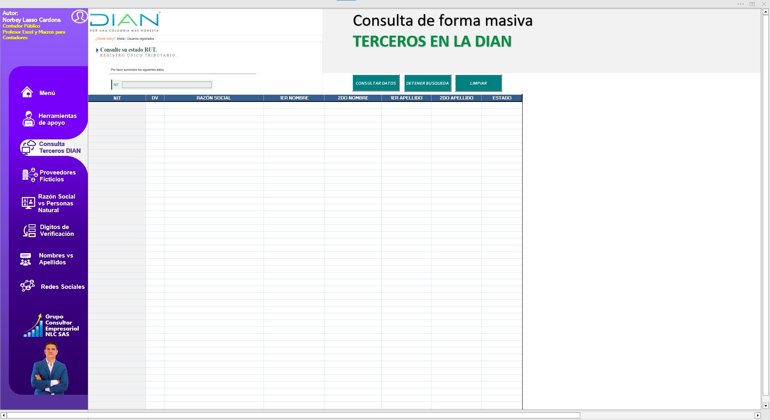This screenshot has height=420, width=770.
Task: Click the DETENER BUSQUEDA button
Action: 428,83
